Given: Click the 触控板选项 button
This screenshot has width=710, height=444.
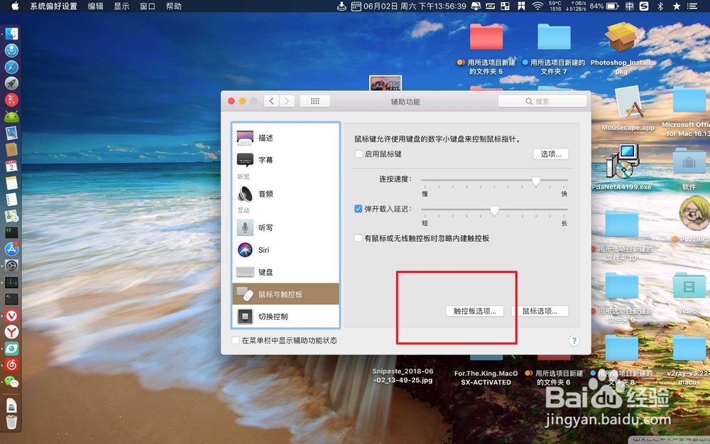Looking at the screenshot, I should point(475,311).
